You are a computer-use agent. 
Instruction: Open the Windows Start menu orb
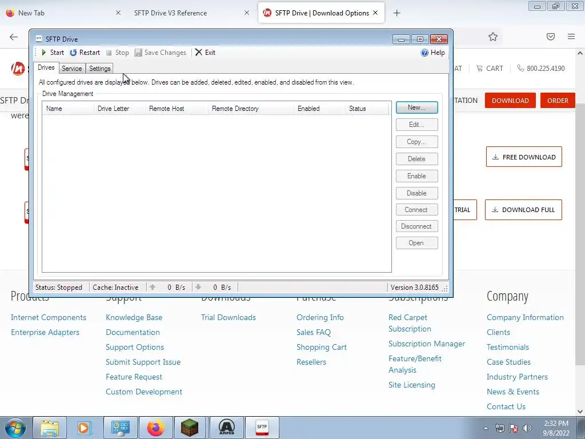[x=15, y=428]
